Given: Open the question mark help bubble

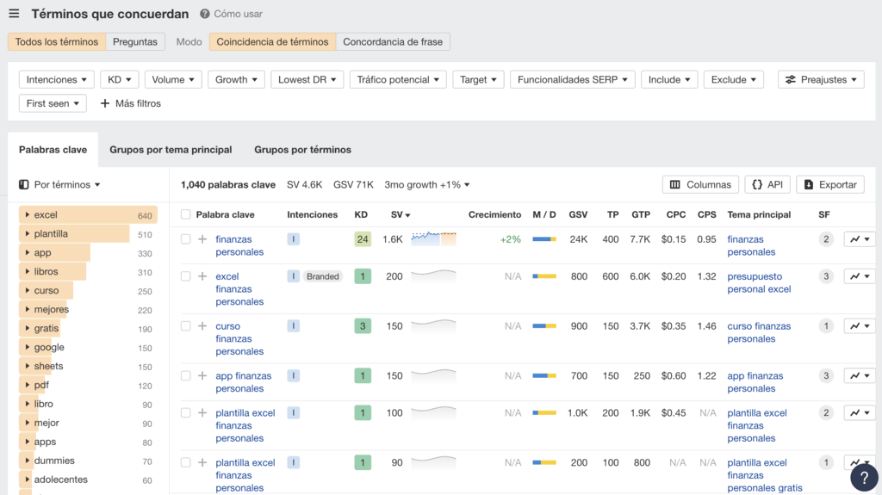Looking at the screenshot, I should pyautogui.click(x=864, y=478).
